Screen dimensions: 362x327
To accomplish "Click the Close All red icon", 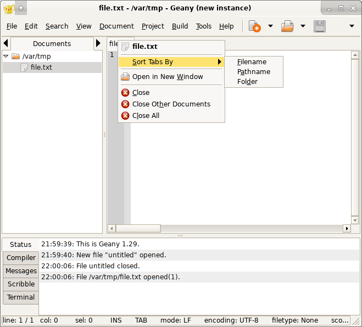I will pos(125,116).
